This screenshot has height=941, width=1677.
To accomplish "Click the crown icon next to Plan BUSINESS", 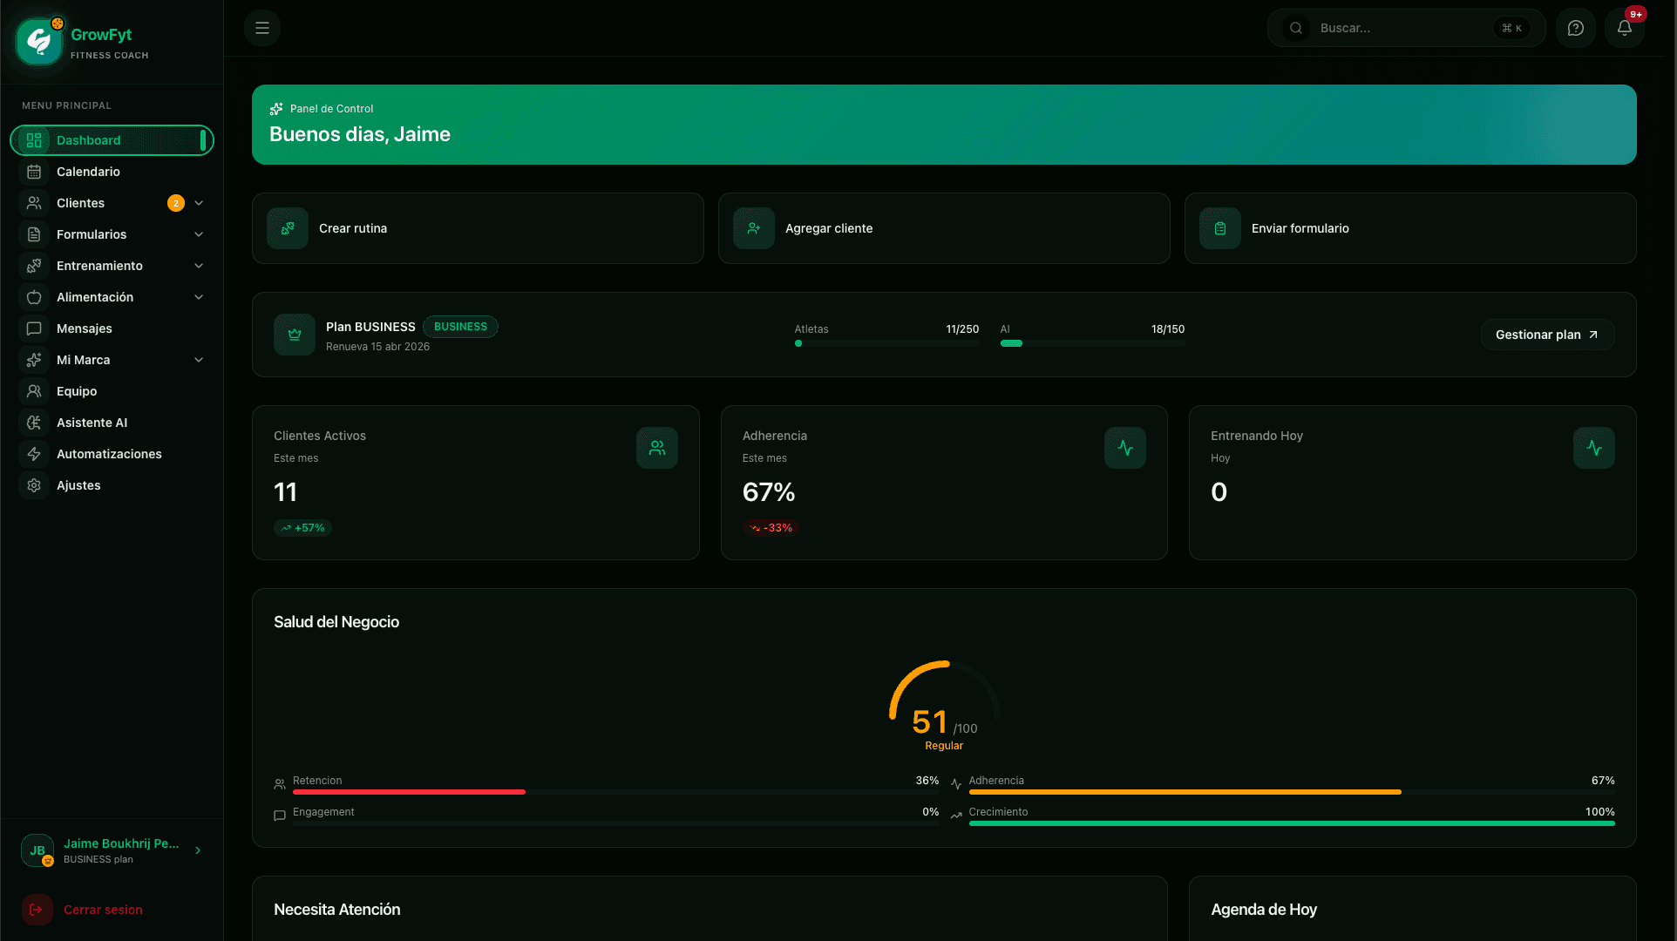I will point(294,334).
